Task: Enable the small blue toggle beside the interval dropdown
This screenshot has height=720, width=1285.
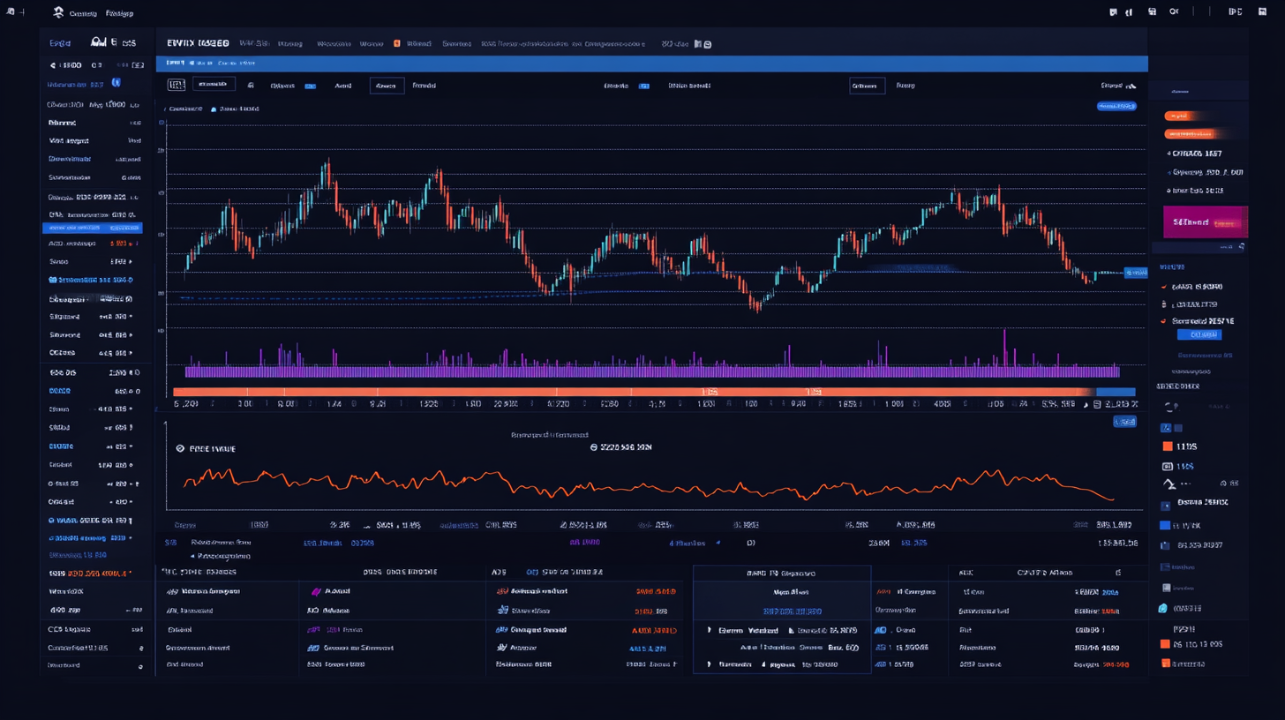Action: [644, 86]
